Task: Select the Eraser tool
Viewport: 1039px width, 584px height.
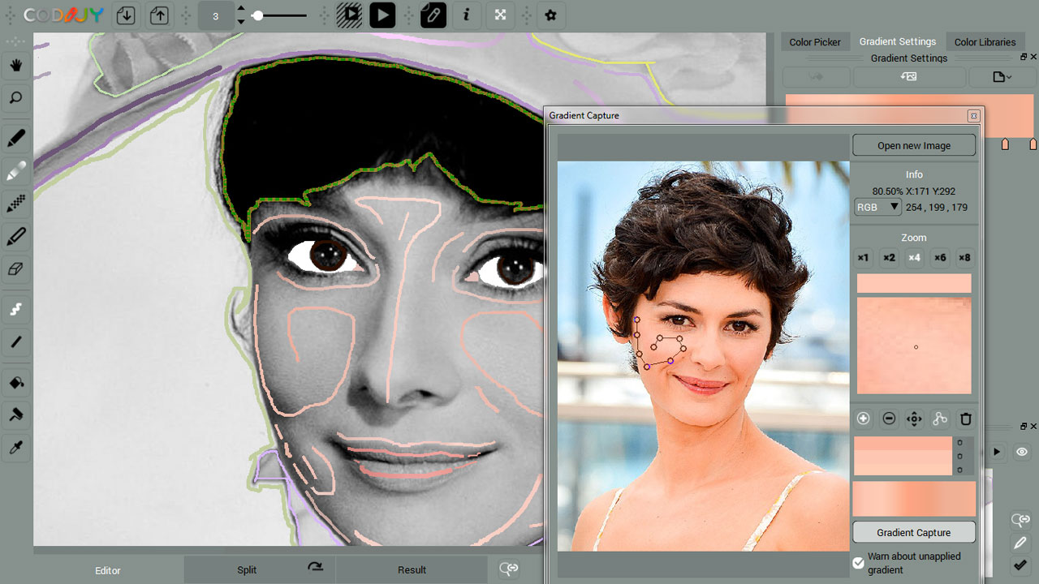Action: pyautogui.click(x=15, y=268)
